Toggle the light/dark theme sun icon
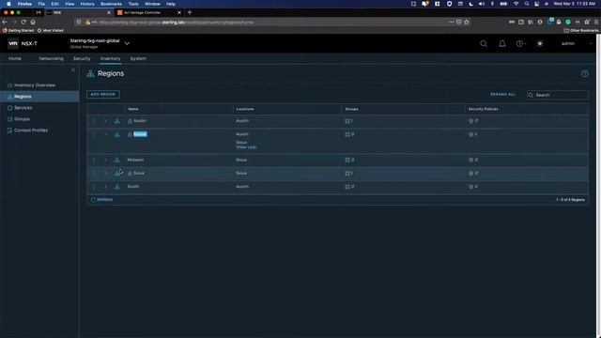Viewport: 601px width, 338px height. click(540, 44)
